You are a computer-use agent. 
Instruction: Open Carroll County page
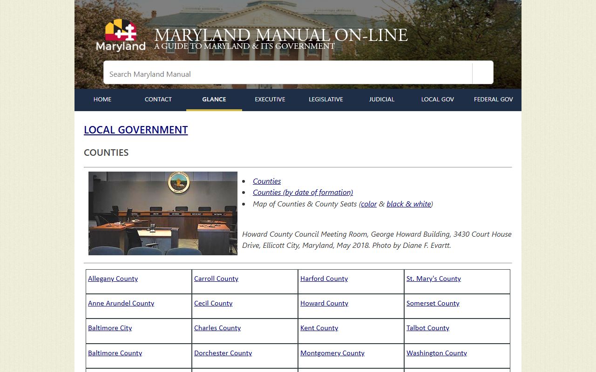(x=216, y=279)
